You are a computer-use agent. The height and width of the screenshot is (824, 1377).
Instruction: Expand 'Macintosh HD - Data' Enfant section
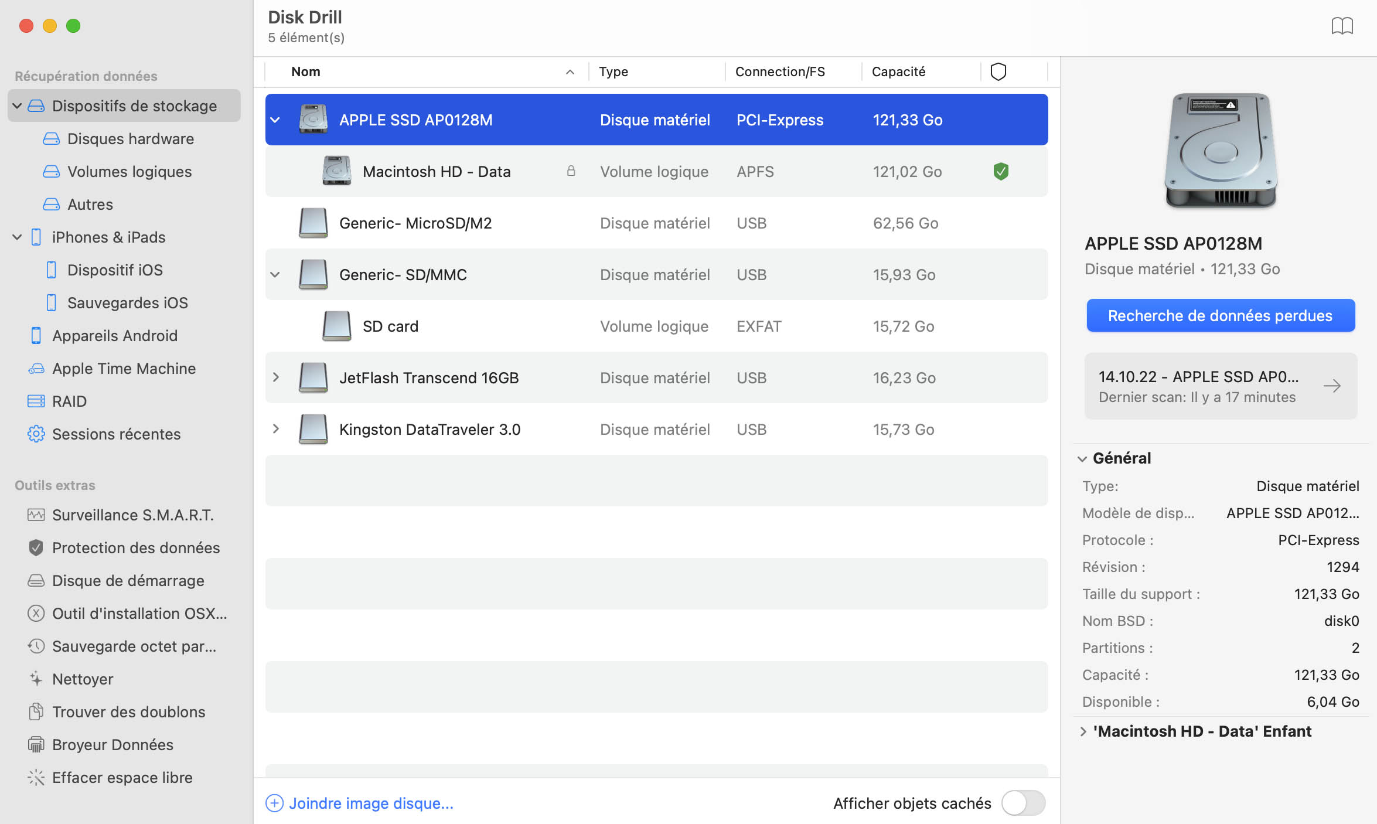pyautogui.click(x=1083, y=731)
